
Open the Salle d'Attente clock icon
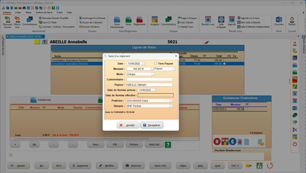pos(221,22)
